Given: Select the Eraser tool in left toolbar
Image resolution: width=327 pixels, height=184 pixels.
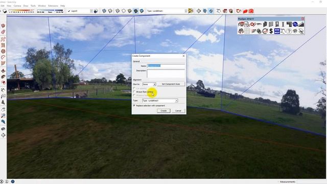Looking at the screenshot, I should click(x=3, y=32).
